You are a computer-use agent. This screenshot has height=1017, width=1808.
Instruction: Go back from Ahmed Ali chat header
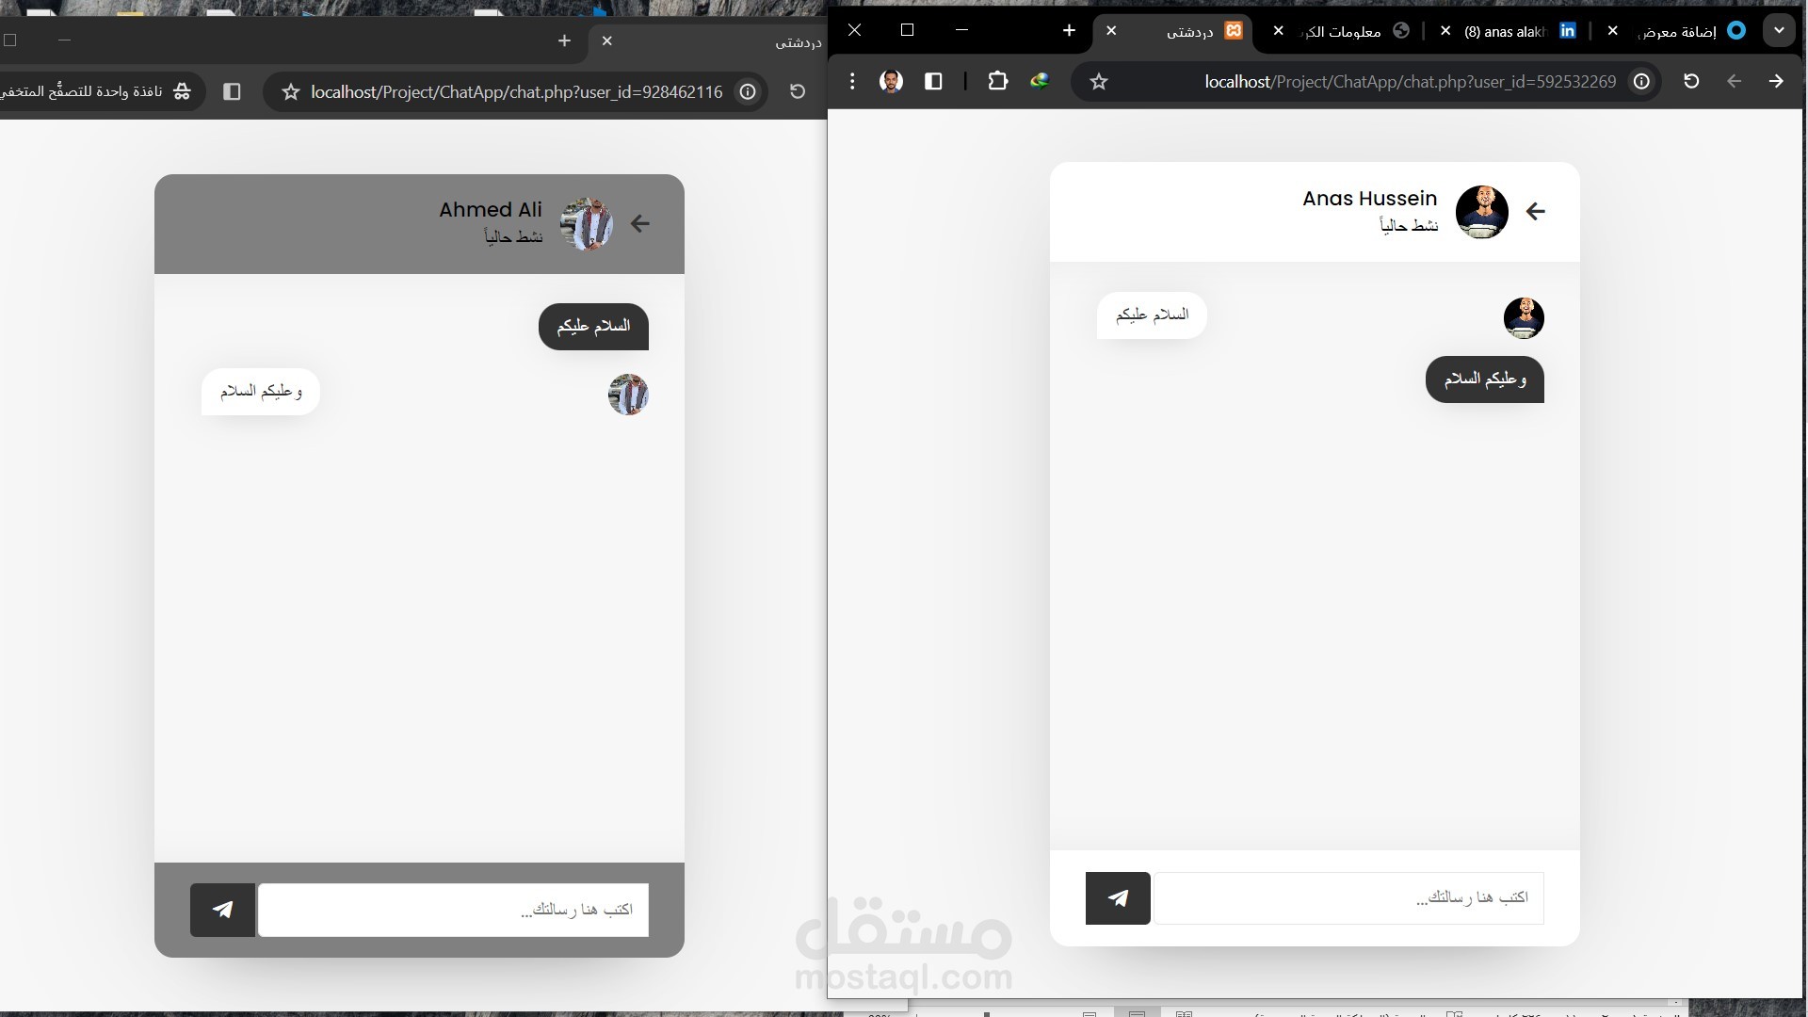pos(640,224)
